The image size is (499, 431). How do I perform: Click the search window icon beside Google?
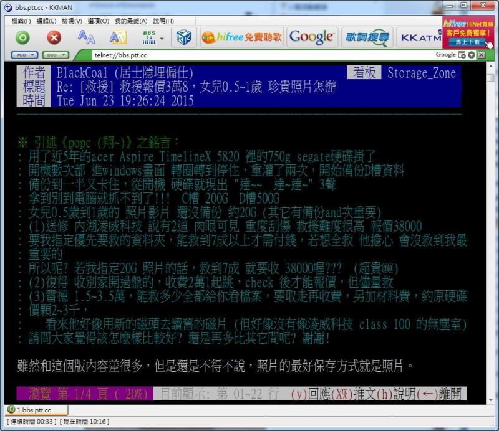click(x=462, y=55)
